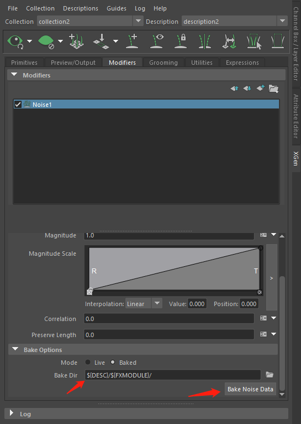Toggle guide visibility eye icon

pyautogui.click(x=157, y=42)
